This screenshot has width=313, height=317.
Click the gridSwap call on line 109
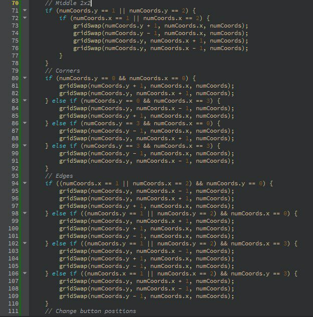147,296
